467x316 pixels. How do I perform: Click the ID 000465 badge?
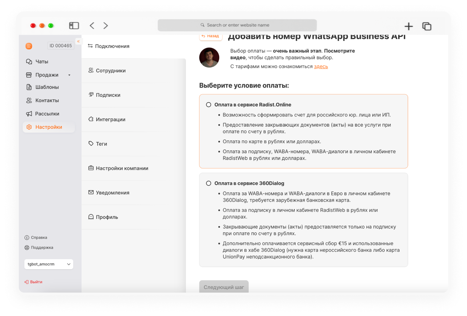coord(61,46)
